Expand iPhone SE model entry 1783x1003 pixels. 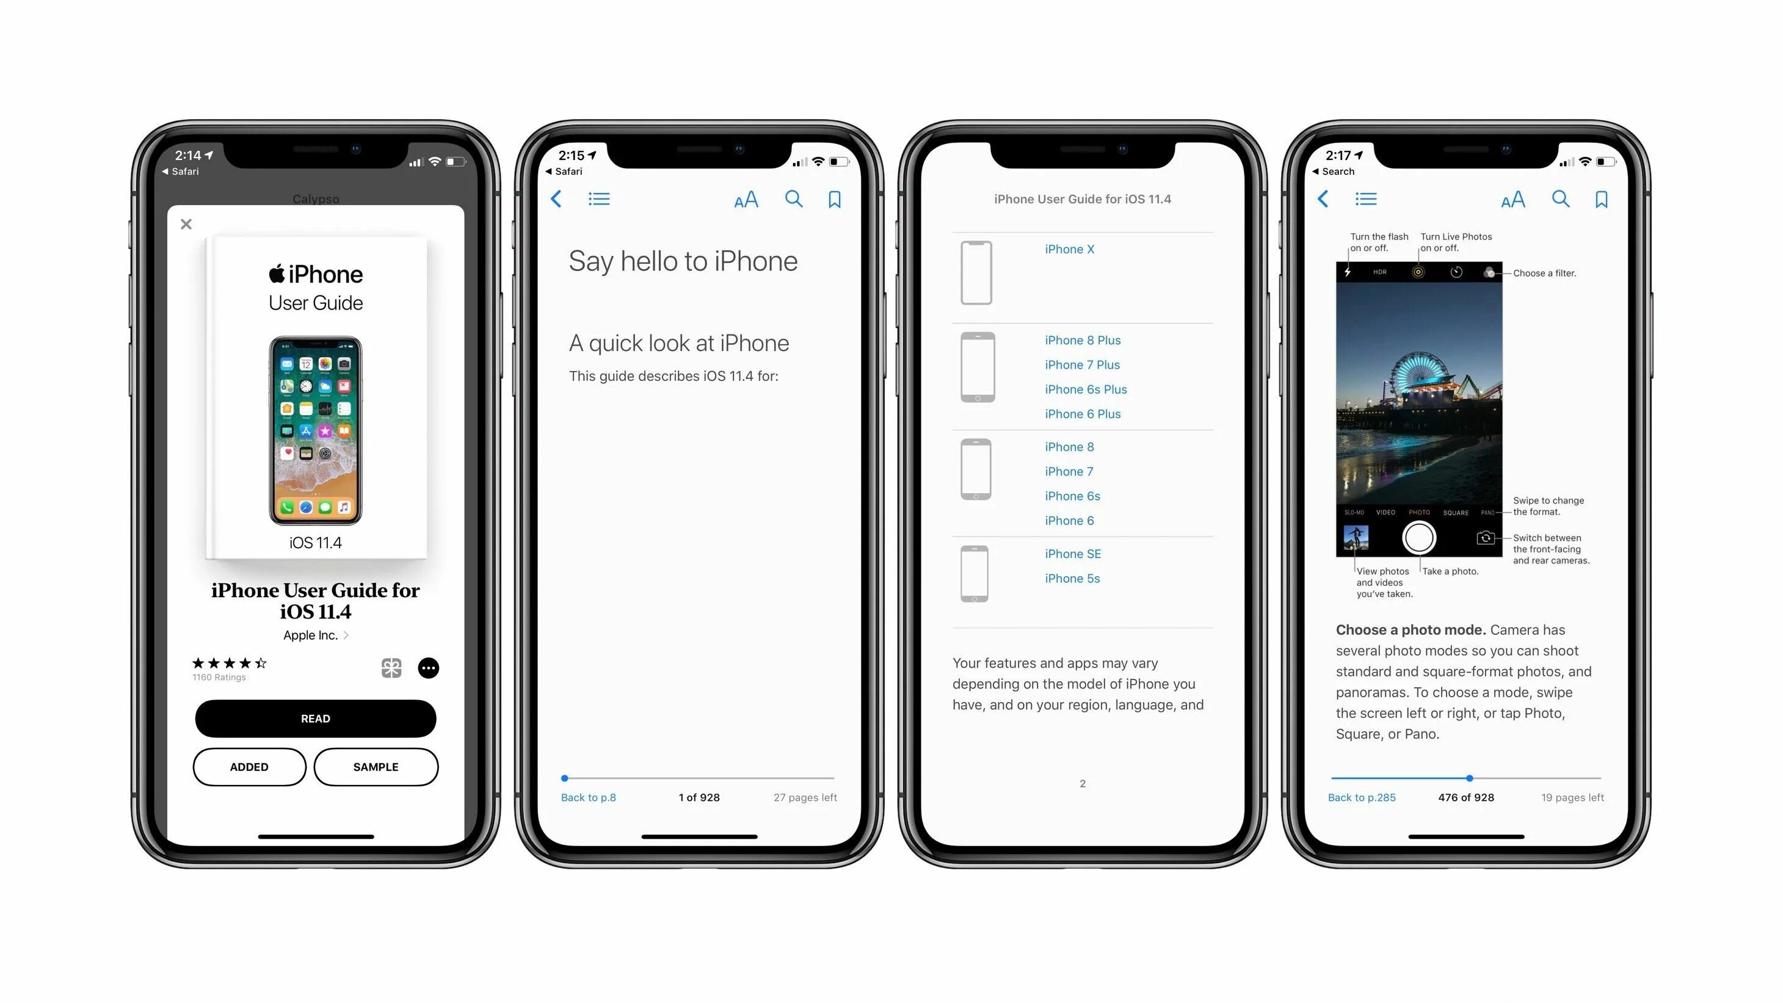1073,554
